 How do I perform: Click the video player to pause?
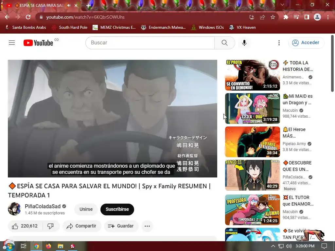[113, 118]
